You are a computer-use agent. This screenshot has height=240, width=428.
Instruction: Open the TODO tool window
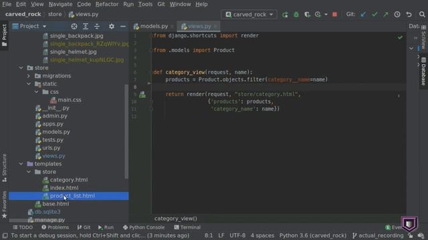click(23, 227)
